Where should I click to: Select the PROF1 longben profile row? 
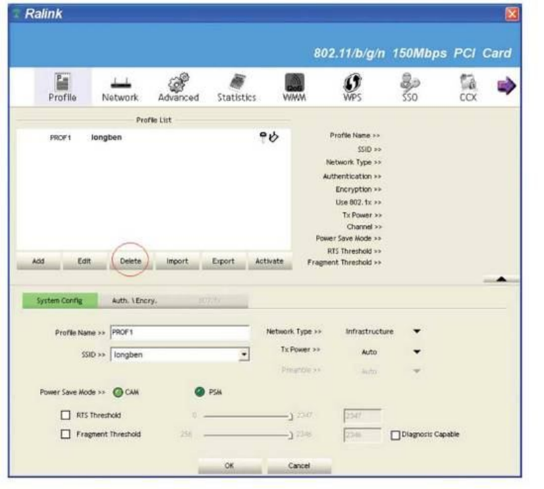153,138
